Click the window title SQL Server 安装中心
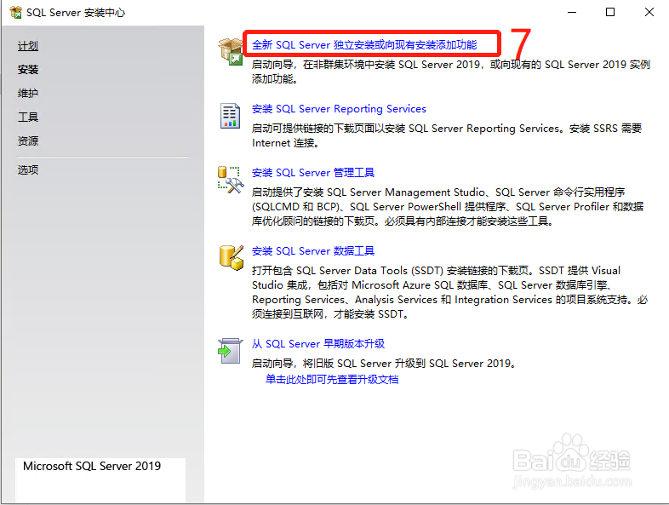Image resolution: width=669 pixels, height=505 pixels. pyautogui.click(x=76, y=13)
